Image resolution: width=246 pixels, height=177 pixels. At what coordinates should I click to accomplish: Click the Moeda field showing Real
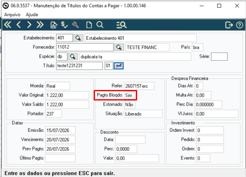point(57,86)
